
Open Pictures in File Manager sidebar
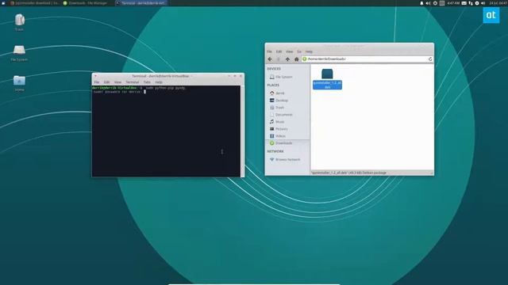[287, 129]
